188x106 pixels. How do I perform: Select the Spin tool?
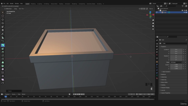pos(3,66)
